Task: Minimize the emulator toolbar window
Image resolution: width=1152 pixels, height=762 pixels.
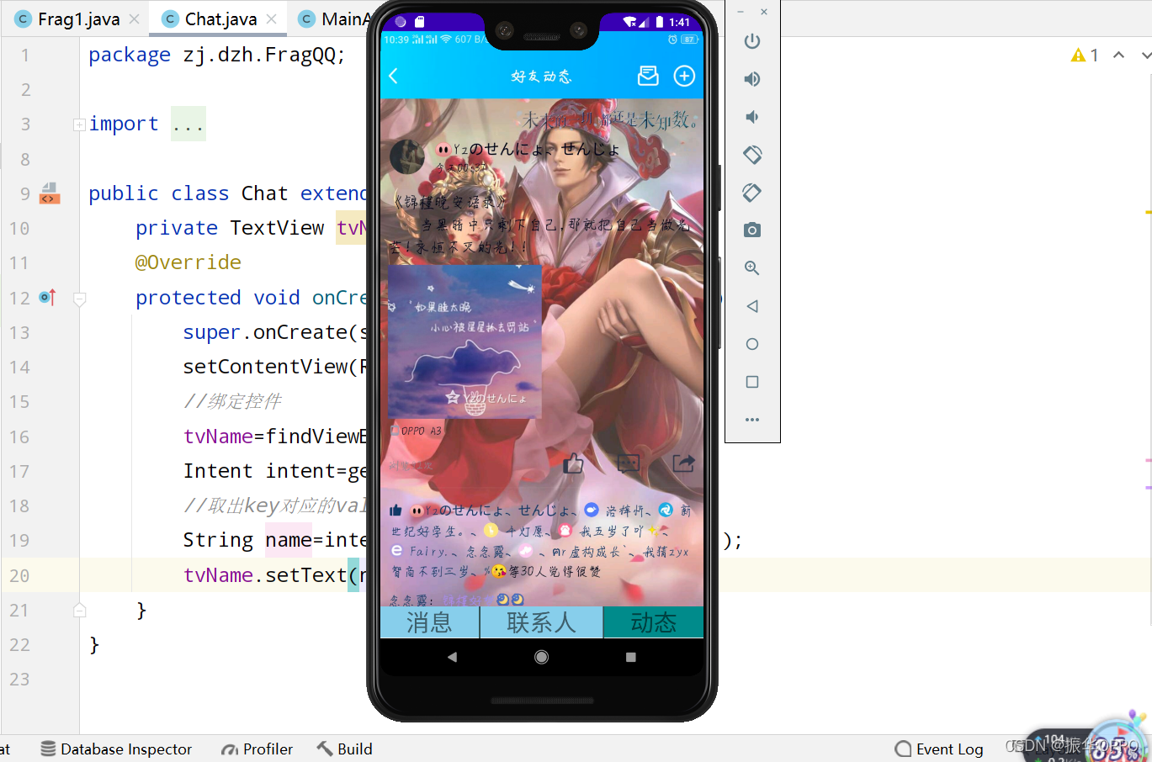Action: (741, 12)
